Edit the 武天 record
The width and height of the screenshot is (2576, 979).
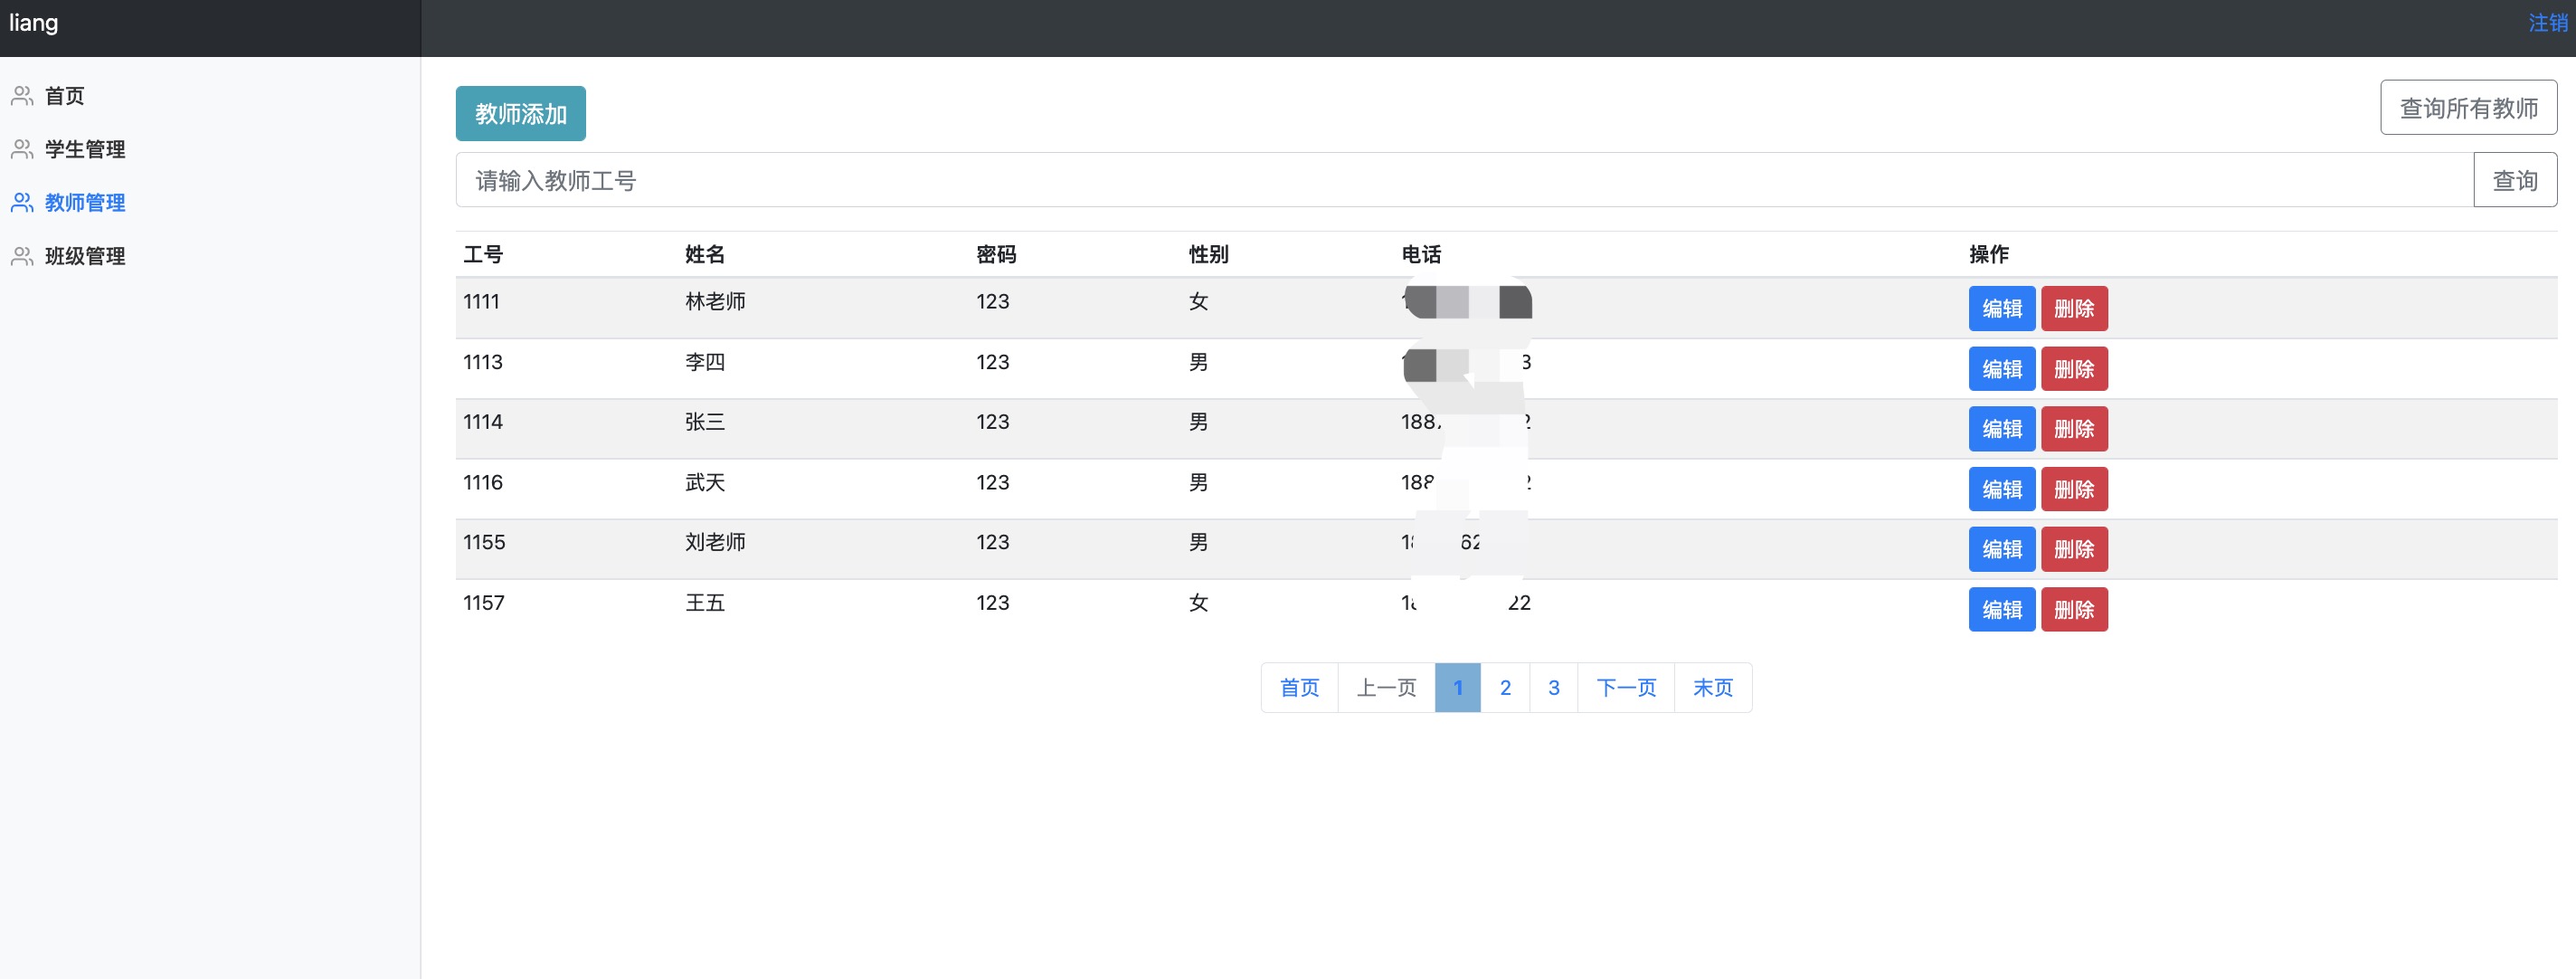(2002, 490)
